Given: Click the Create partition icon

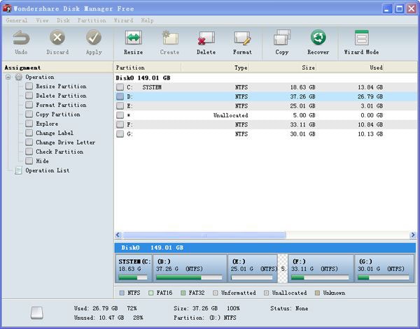Looking at the screenshot, I should pos(170,38).
